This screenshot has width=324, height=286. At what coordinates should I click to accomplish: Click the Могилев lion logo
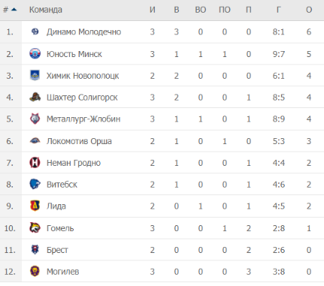tap(35, 271)
